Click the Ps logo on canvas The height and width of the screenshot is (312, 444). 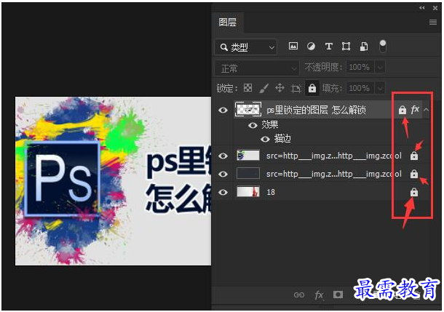[x=63, y=178]
